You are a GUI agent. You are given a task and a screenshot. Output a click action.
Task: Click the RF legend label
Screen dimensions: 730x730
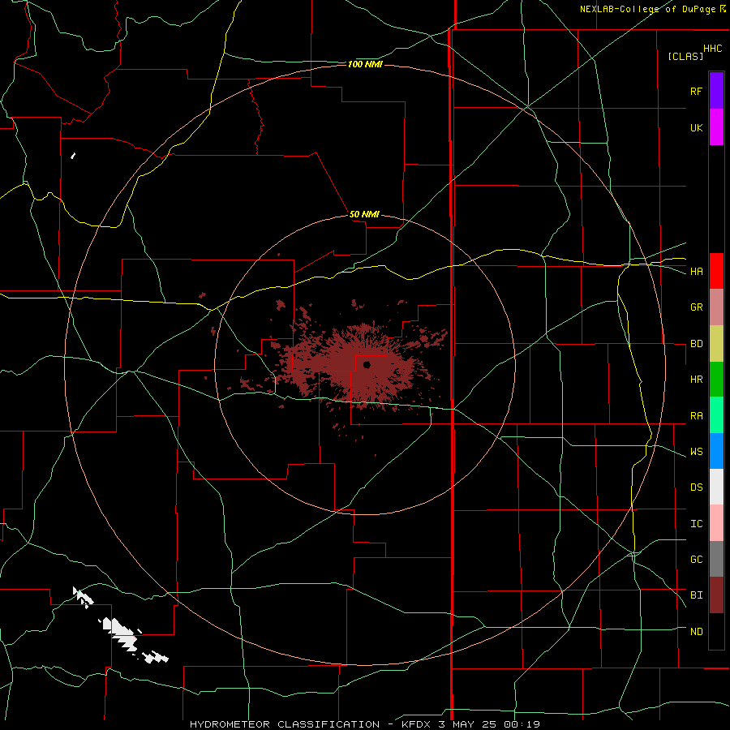click(x=696, y=91)
